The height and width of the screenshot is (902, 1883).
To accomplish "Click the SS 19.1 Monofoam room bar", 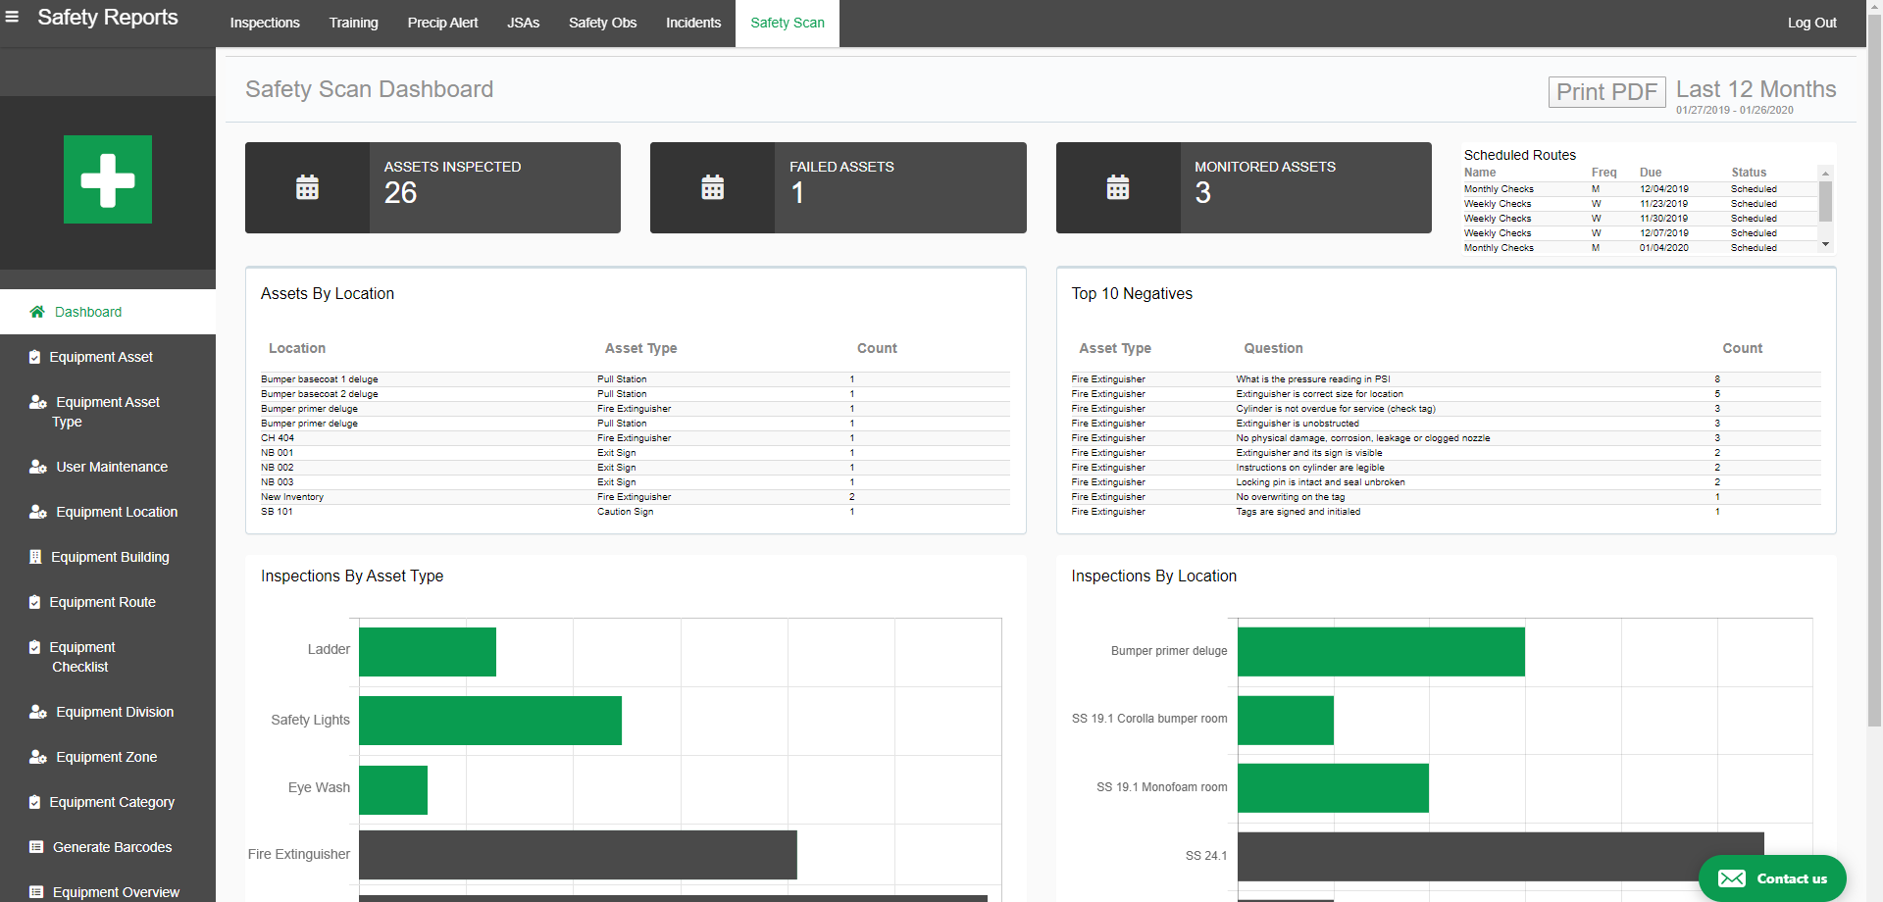I will (1333, 788).
